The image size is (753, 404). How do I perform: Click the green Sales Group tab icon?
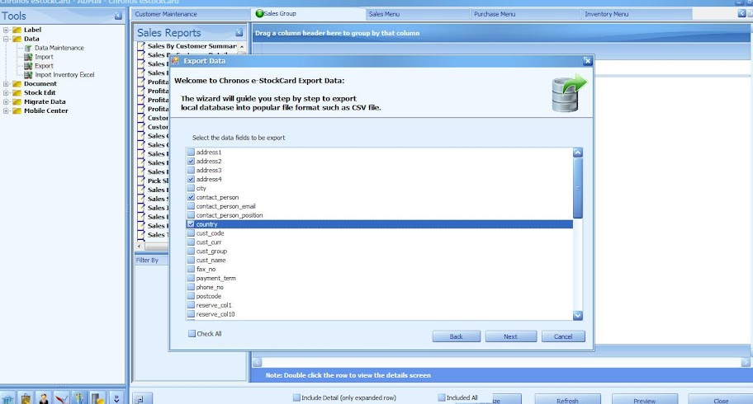click(x=259, y=13)
